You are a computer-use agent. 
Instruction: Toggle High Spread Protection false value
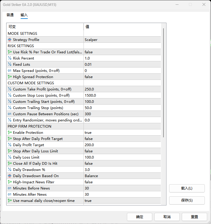[x=122, y=77]
